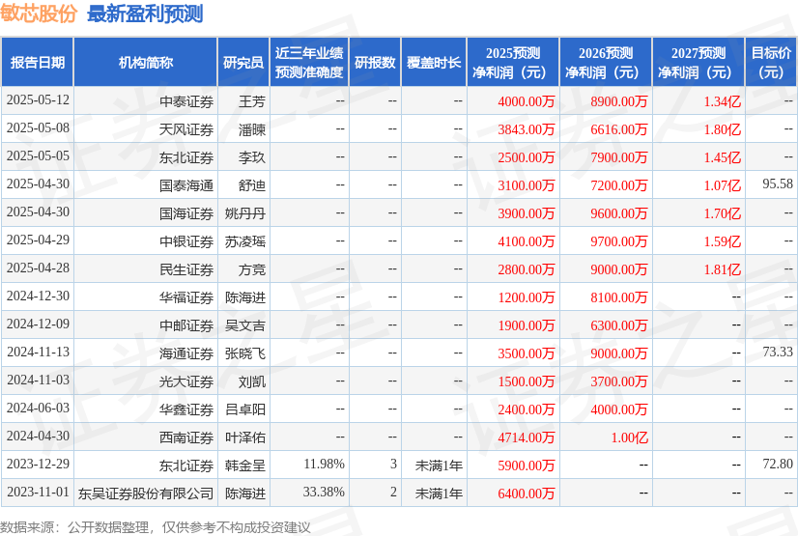Click analyst name 潘暕
The width and height of the screenshot is (798, 536).
click(252, 129)
